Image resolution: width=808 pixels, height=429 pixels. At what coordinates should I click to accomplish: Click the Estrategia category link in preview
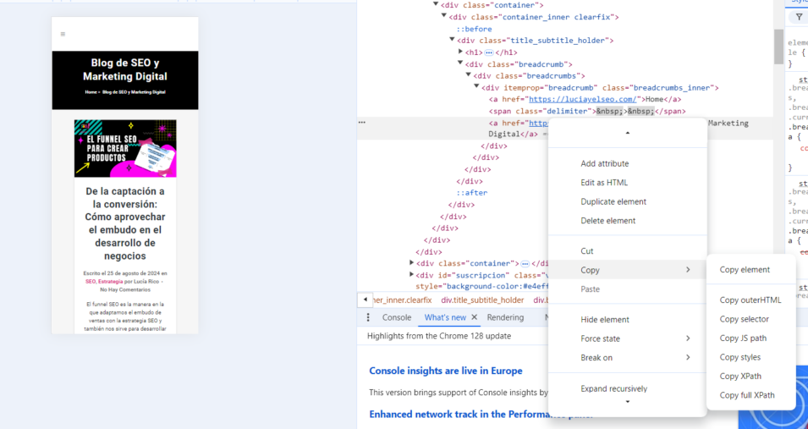[x=111, y=282]
